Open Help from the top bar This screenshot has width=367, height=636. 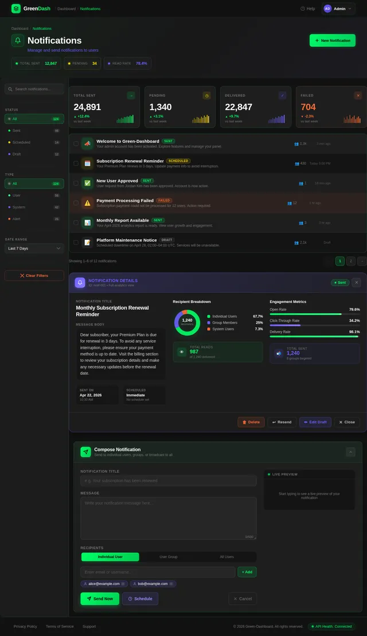tap(307, 9)
